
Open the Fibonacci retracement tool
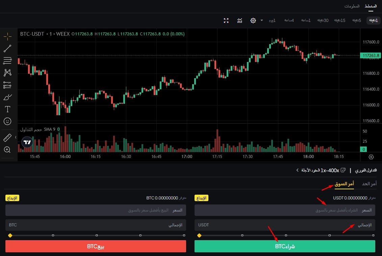tap(7, 61)
